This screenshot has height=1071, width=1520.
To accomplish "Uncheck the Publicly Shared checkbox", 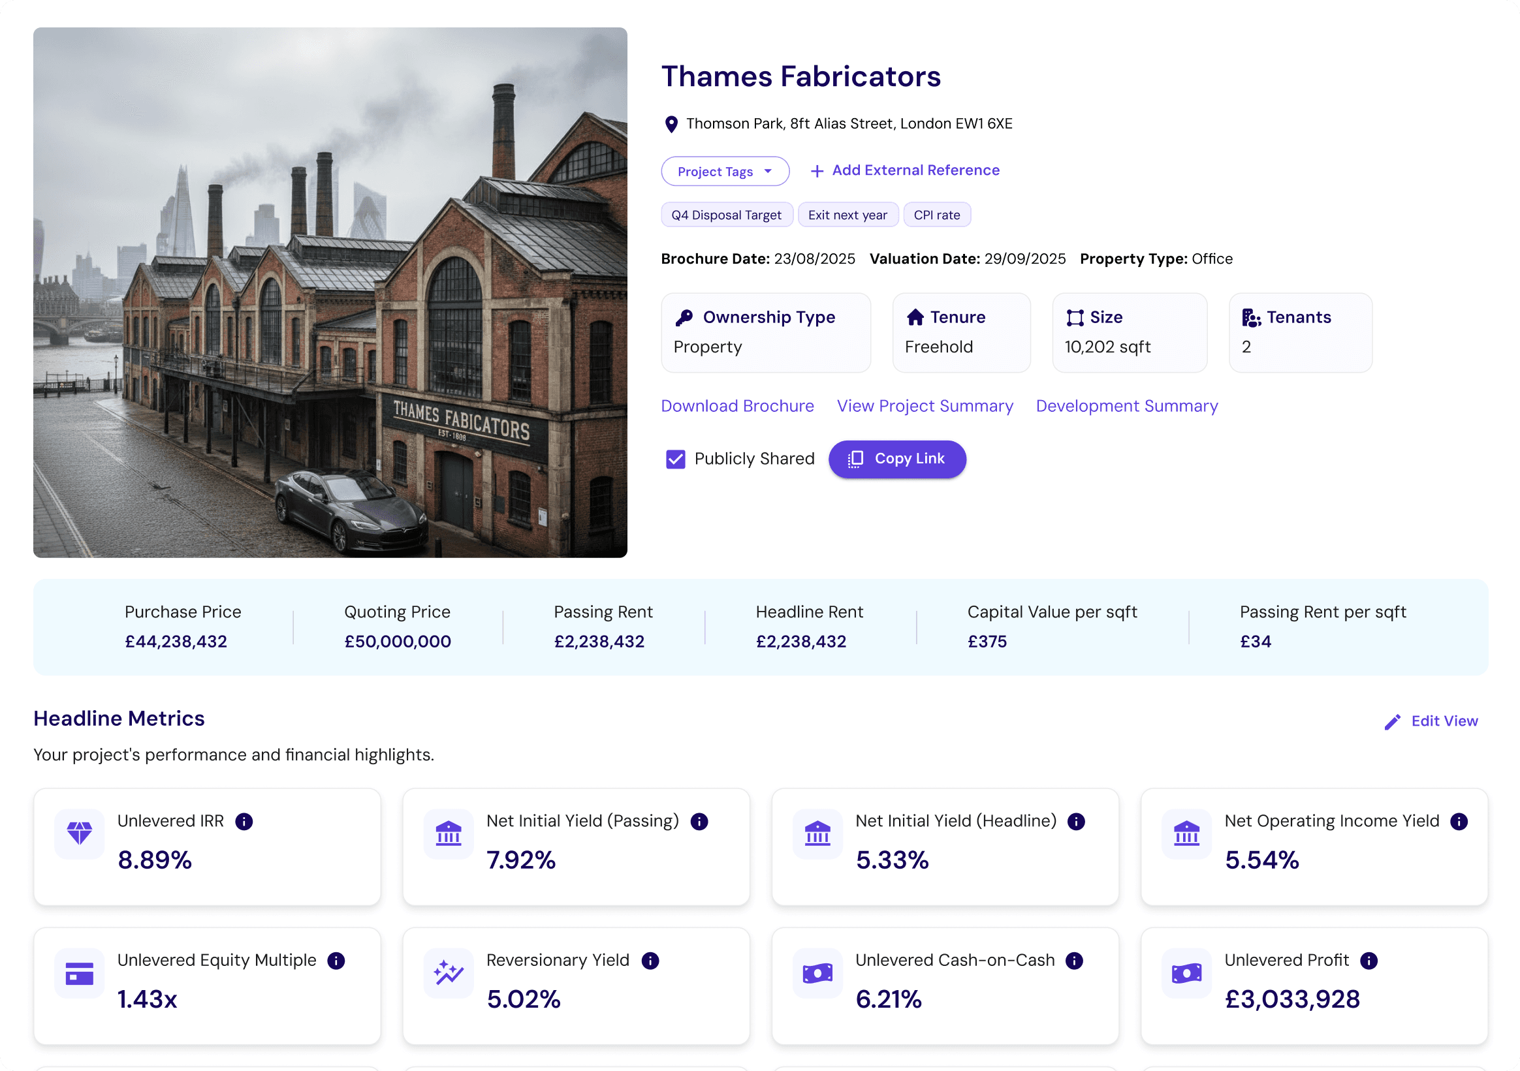I will (675, 459).
